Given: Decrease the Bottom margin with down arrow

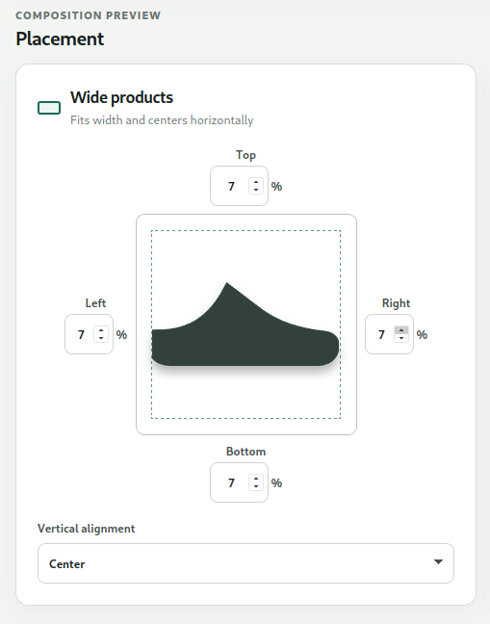Looking at the screenshot, I should pyautogui.click(x=256, y=486).
